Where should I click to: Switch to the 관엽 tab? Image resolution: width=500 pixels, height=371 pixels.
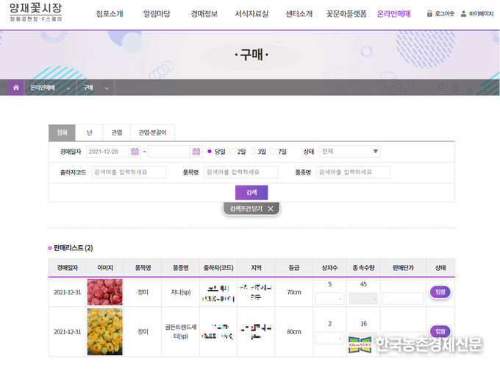pos(117,132)
